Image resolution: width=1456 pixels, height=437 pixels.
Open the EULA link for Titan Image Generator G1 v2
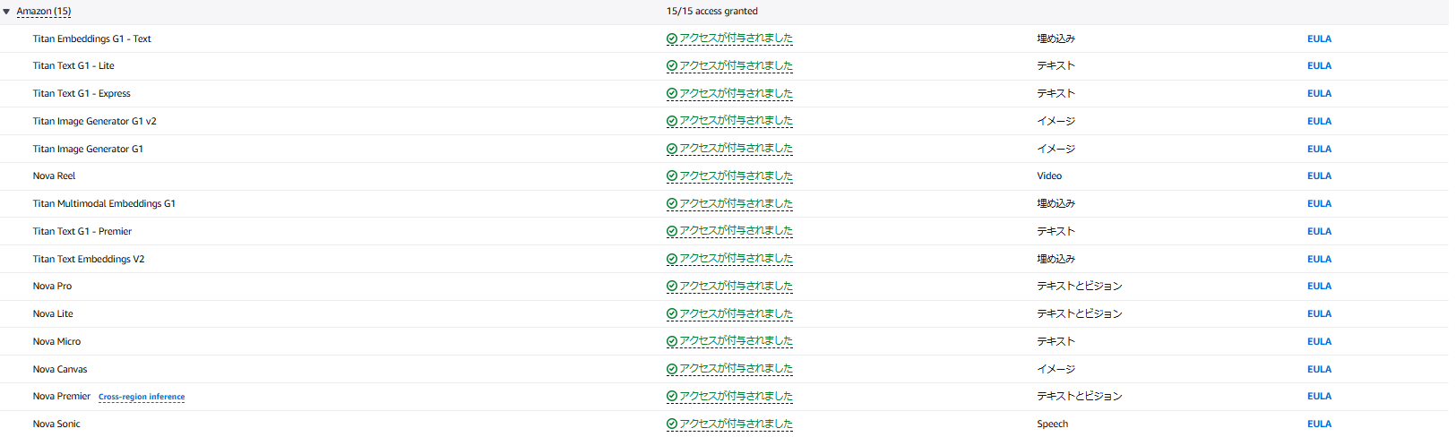pos(1319,122)
